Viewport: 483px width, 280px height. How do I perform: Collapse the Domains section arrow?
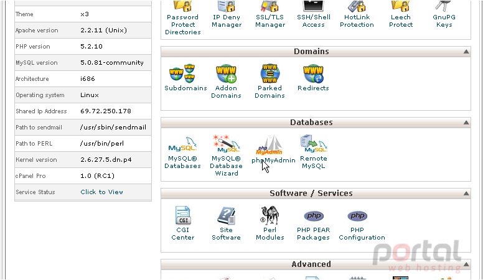coord(466,52)
